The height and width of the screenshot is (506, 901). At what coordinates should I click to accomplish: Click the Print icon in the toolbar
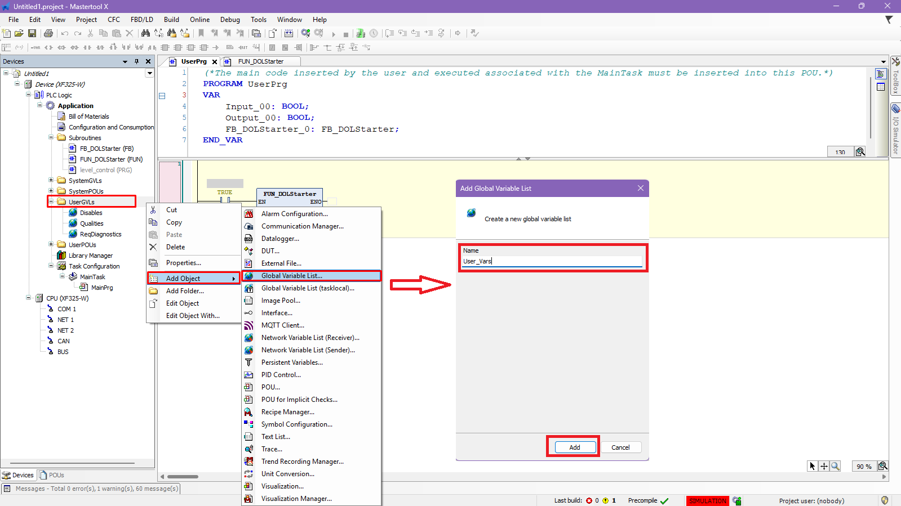click(x=48, y=33)
